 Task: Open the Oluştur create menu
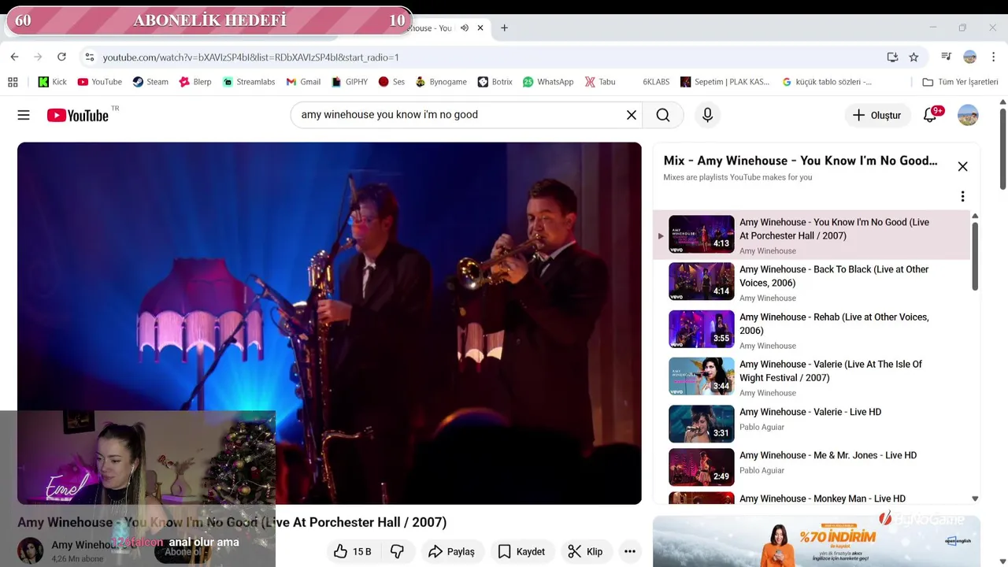click(877, 115)
